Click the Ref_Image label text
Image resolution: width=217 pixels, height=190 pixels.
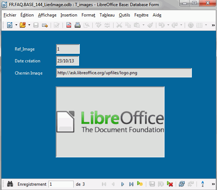[25, 49]
